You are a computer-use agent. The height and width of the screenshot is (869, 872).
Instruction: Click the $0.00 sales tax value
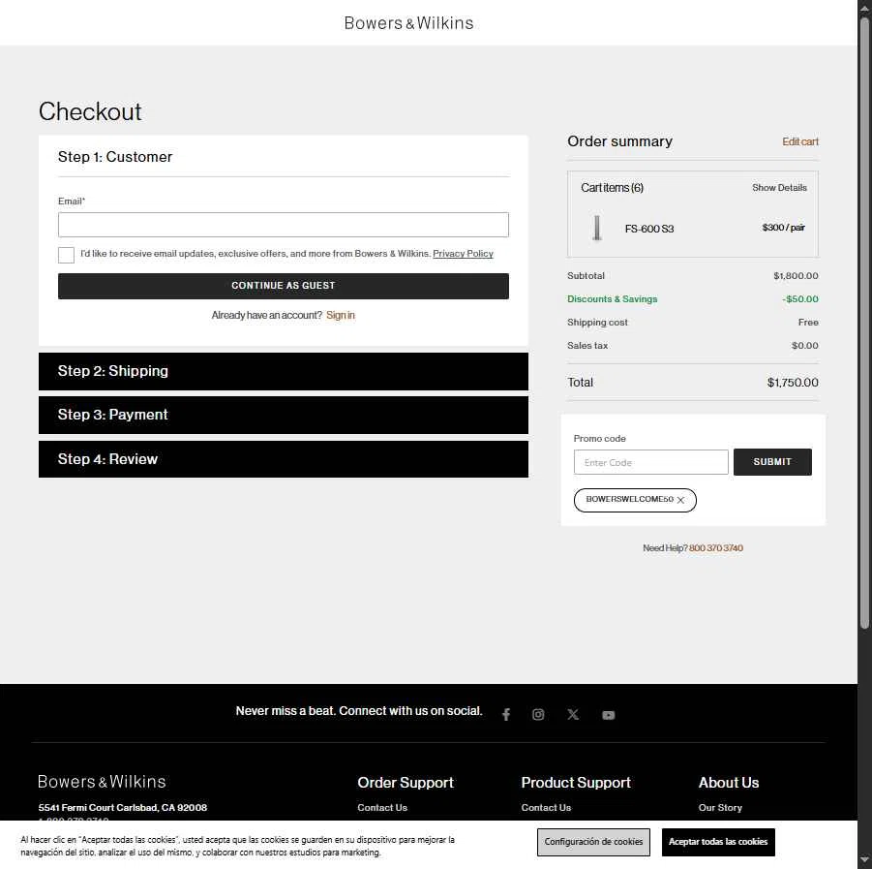pyautogui.click(x=804, y=346)
